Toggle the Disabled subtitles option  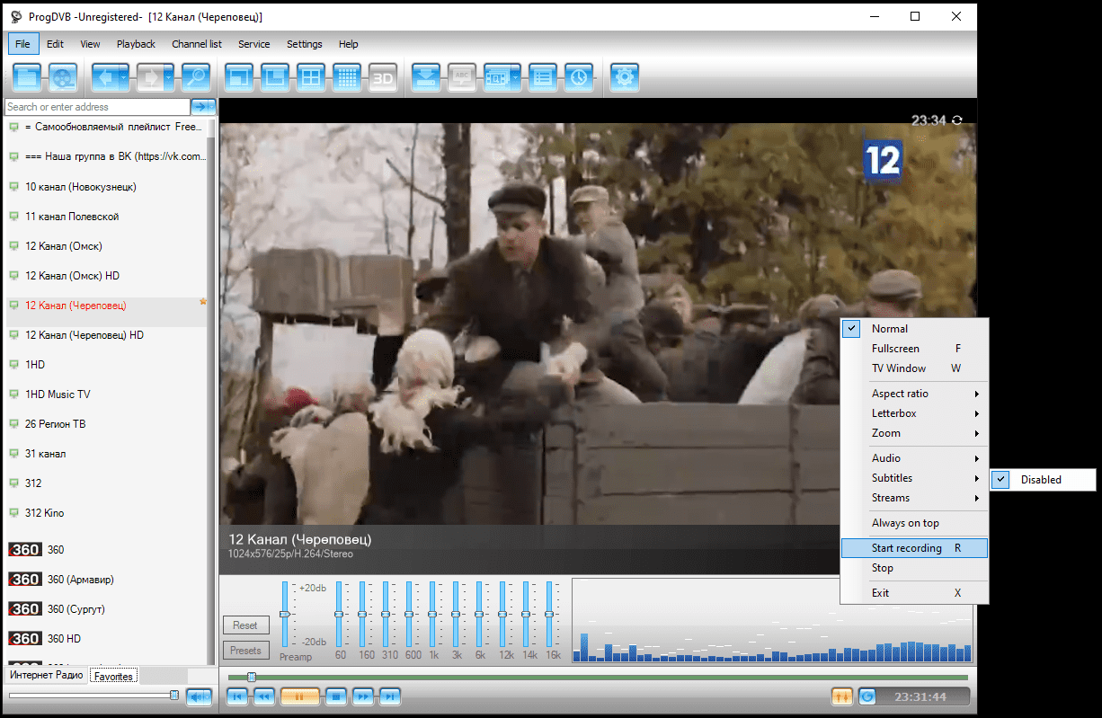coord(1043,480)
